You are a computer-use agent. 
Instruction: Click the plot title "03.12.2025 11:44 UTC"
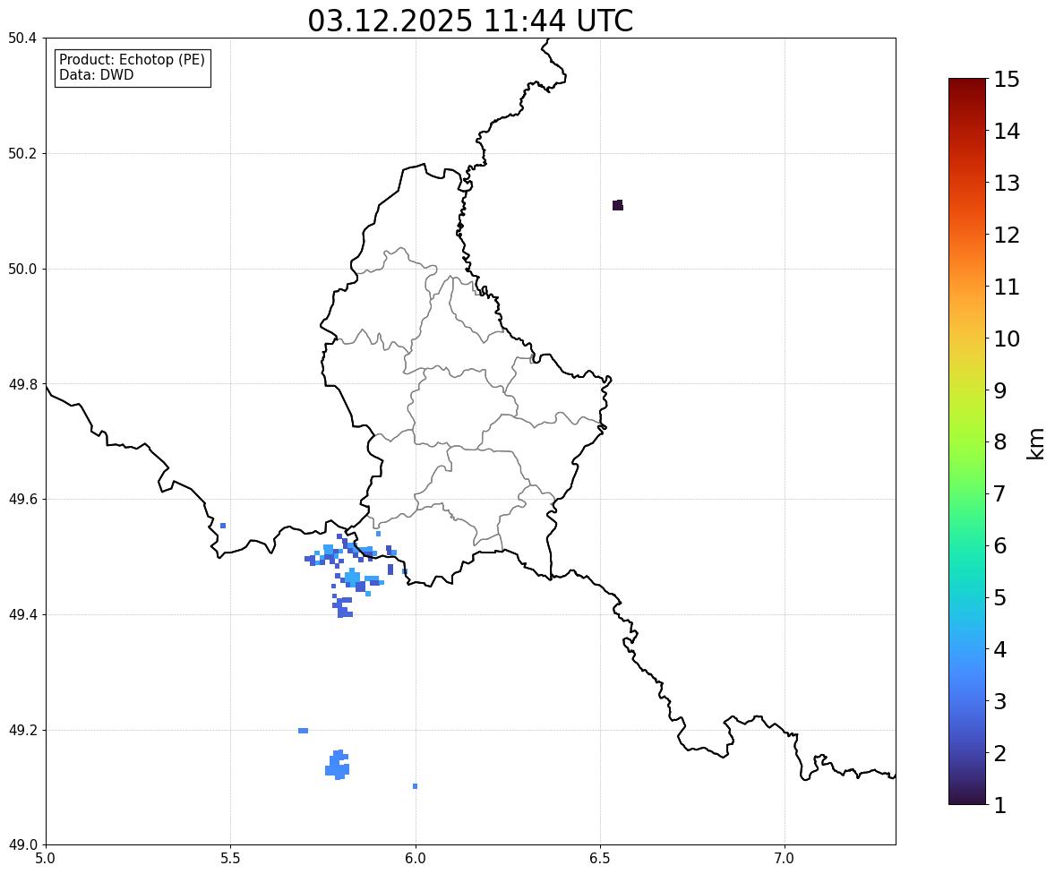pyautogui.click(x=470, y=21)
